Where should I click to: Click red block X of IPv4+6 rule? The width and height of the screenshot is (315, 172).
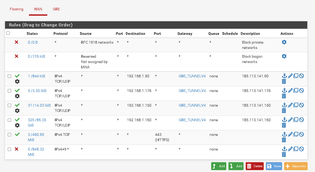tap(16, 149)
